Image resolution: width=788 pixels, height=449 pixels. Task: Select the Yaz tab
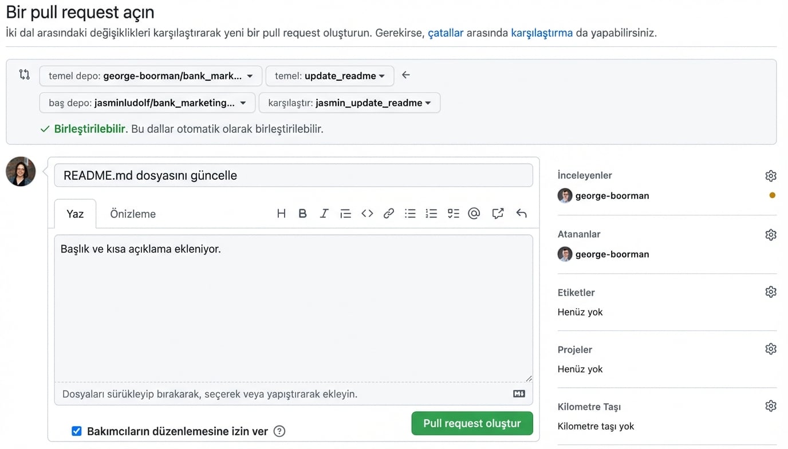pyautogui.click(x=74, y=214)
